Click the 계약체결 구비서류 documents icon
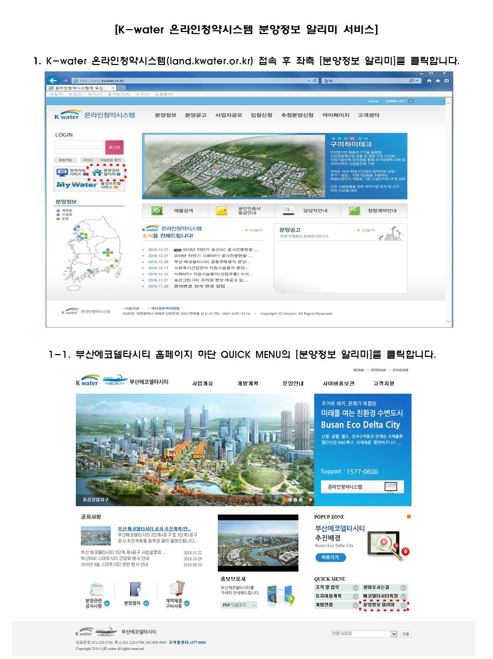The height and width of the screenshot is (659, 493). coord(177,588)
